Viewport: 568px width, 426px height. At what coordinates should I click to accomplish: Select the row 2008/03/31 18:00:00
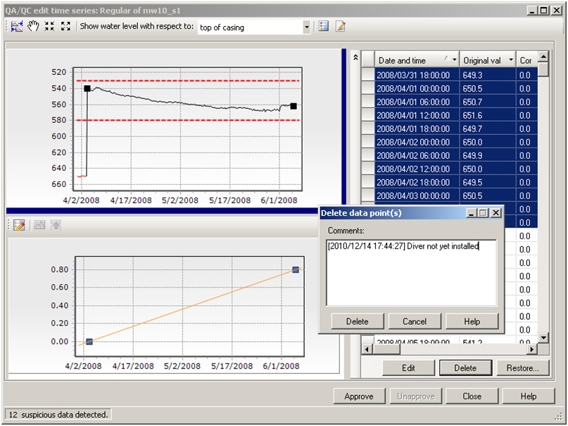[450, 75]
